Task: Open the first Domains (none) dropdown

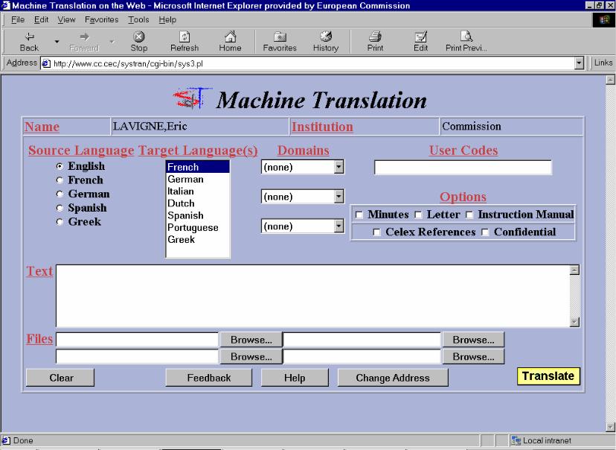Action: pos(339,167)
